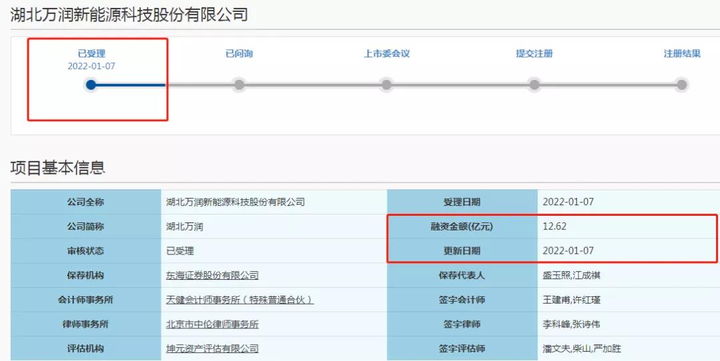Click the 已问询 stage dot on the timeline
This screenshot has height=361, width=720.
[x=239, y=85]
